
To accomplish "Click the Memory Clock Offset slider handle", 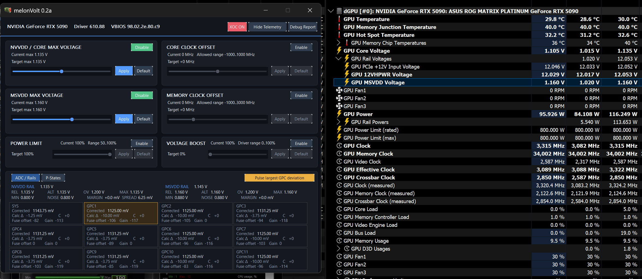I will click(x=193, y=119).
